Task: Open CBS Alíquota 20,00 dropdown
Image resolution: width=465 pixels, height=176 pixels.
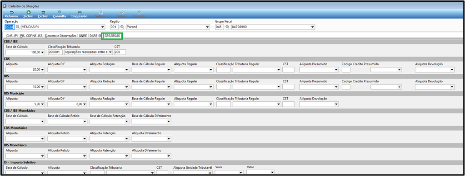Action: (43, 70)
